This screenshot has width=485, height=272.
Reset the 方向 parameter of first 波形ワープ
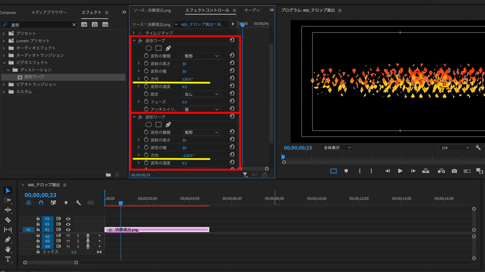click(x=232, y=78)
